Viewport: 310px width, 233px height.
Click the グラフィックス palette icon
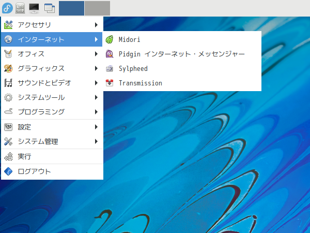click(8, 68)
